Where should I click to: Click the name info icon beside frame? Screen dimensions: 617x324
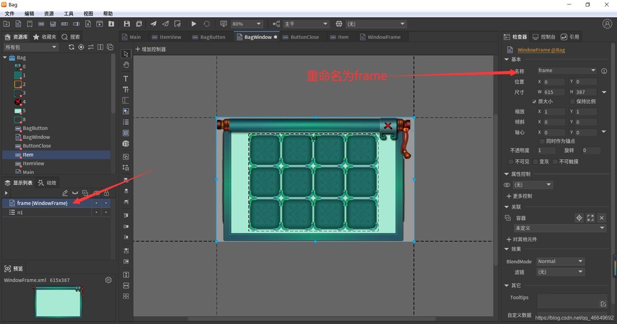[604, 71]
